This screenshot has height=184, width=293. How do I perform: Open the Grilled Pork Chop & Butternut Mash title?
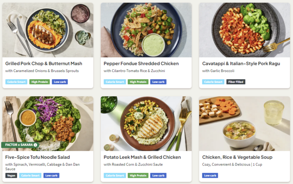44,64
